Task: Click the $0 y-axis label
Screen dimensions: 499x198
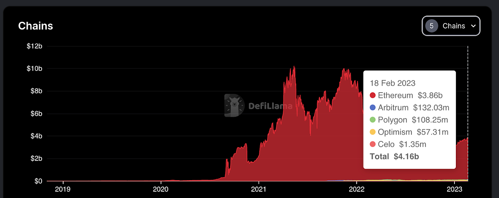Action: 38,181
